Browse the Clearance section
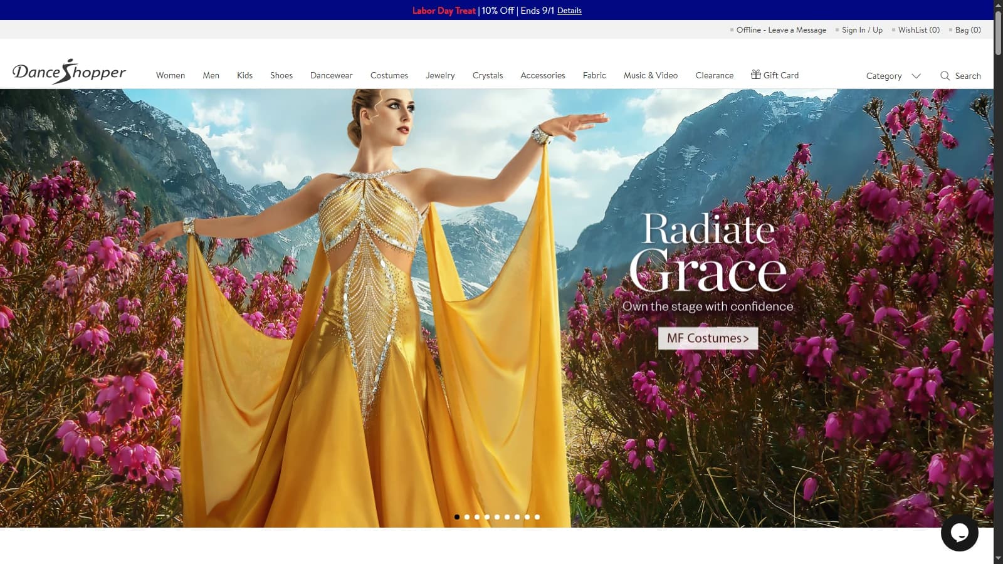This screenshot has height=564, width=1003. pos(714,75)
